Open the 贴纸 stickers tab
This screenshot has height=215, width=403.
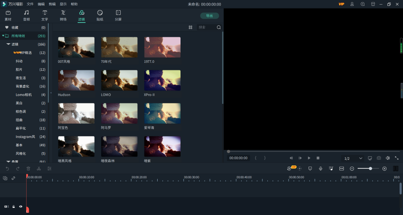pyautogui.click(x=100, y=15)
